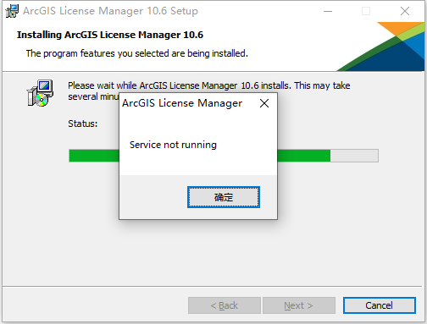Screen dimensions: 427x324
Task: Click the ArcGIS License Manager dialog title
Action: click(182, 103)
